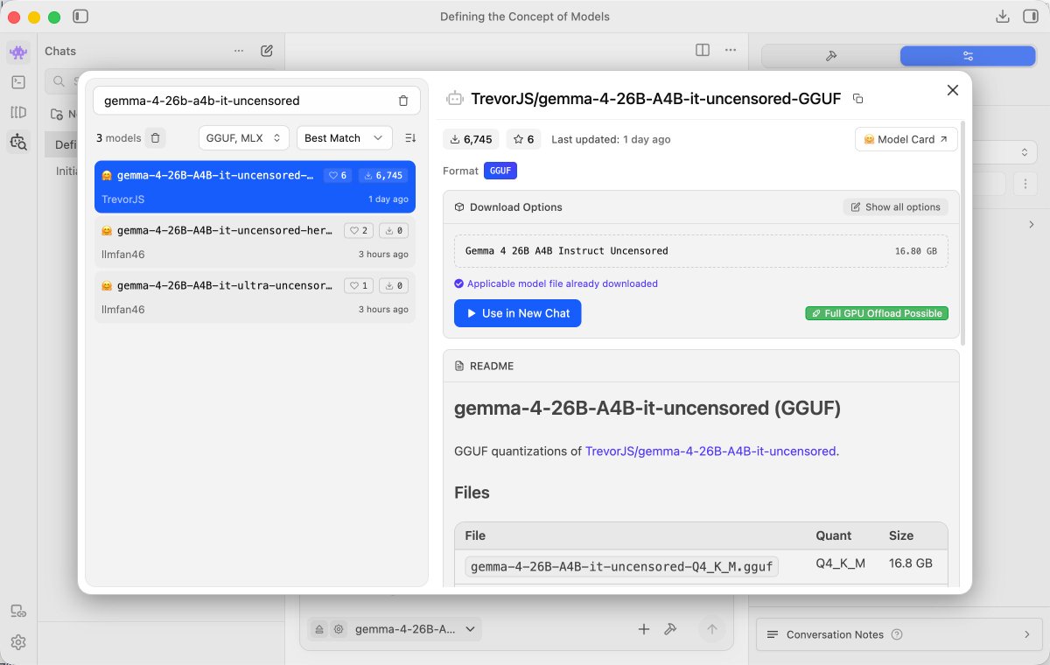Click Applicable model file already downloaded text
The width and height of the screenshot is (1050, 665).
click(x=563, y=283)
